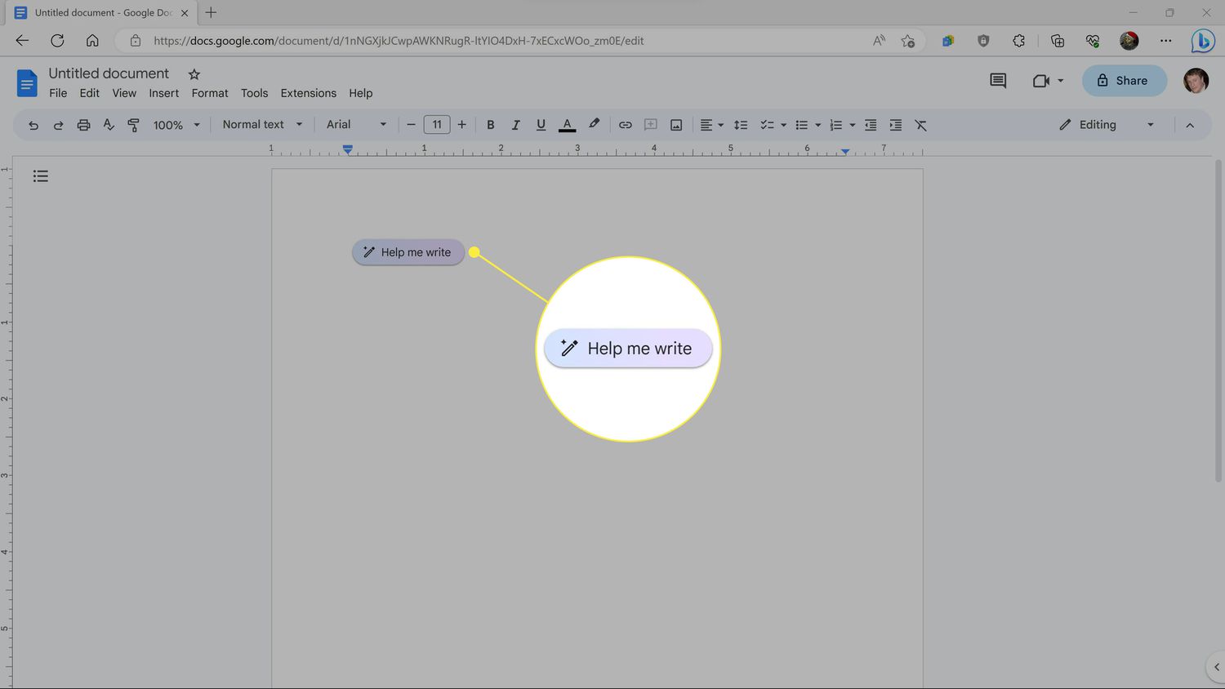Click the Share button
1225x689 pixels.
(x=1124, y=81)
